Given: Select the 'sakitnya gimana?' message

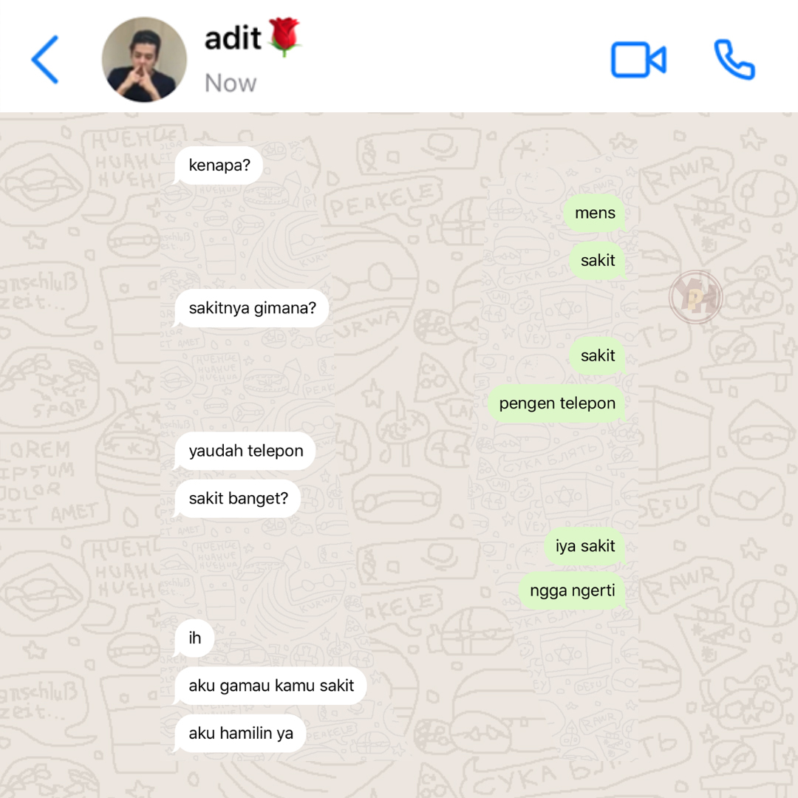Looking at the screenshot, I should coord(252,308).
